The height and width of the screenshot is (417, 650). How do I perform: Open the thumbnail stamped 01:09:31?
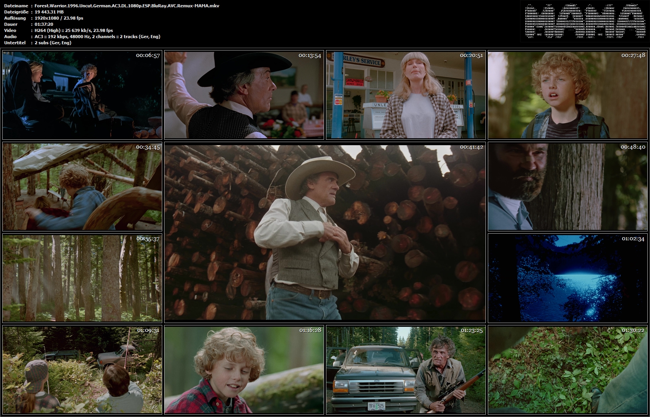point(82,370)
